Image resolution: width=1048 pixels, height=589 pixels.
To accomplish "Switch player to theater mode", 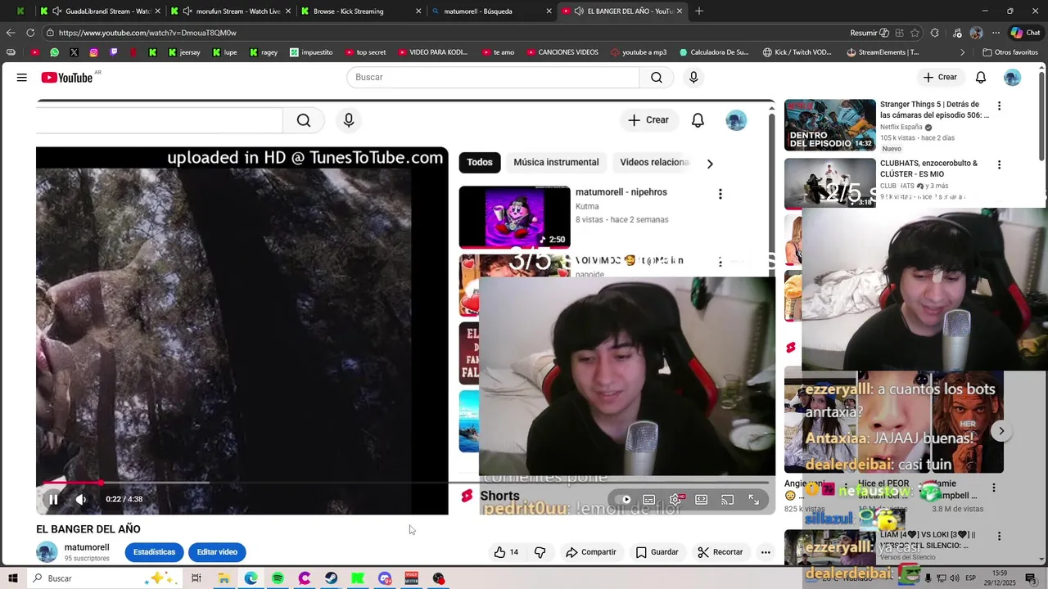I will pyautogui.click(x=702, y=500).
